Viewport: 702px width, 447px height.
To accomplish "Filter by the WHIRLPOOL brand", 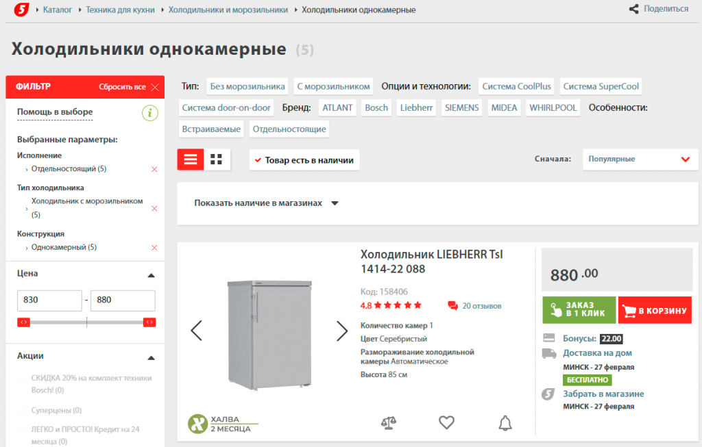I will pyautogui.click(x=553, y=107).
